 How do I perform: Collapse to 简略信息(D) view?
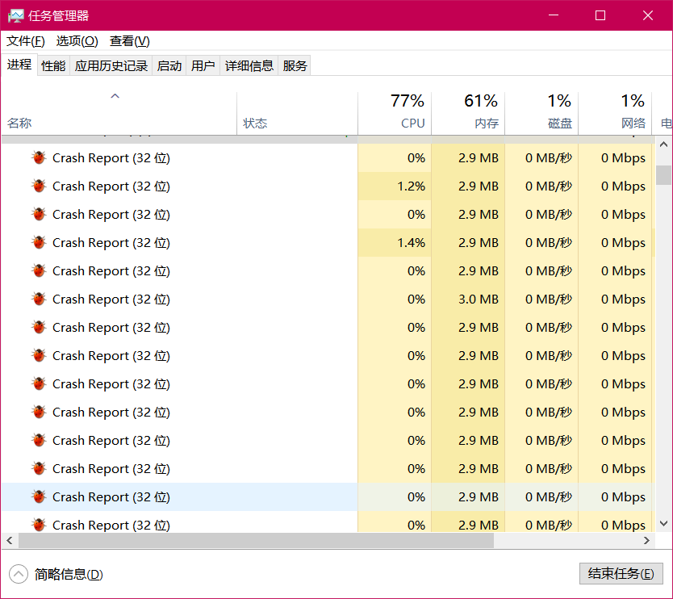(56, 574)
